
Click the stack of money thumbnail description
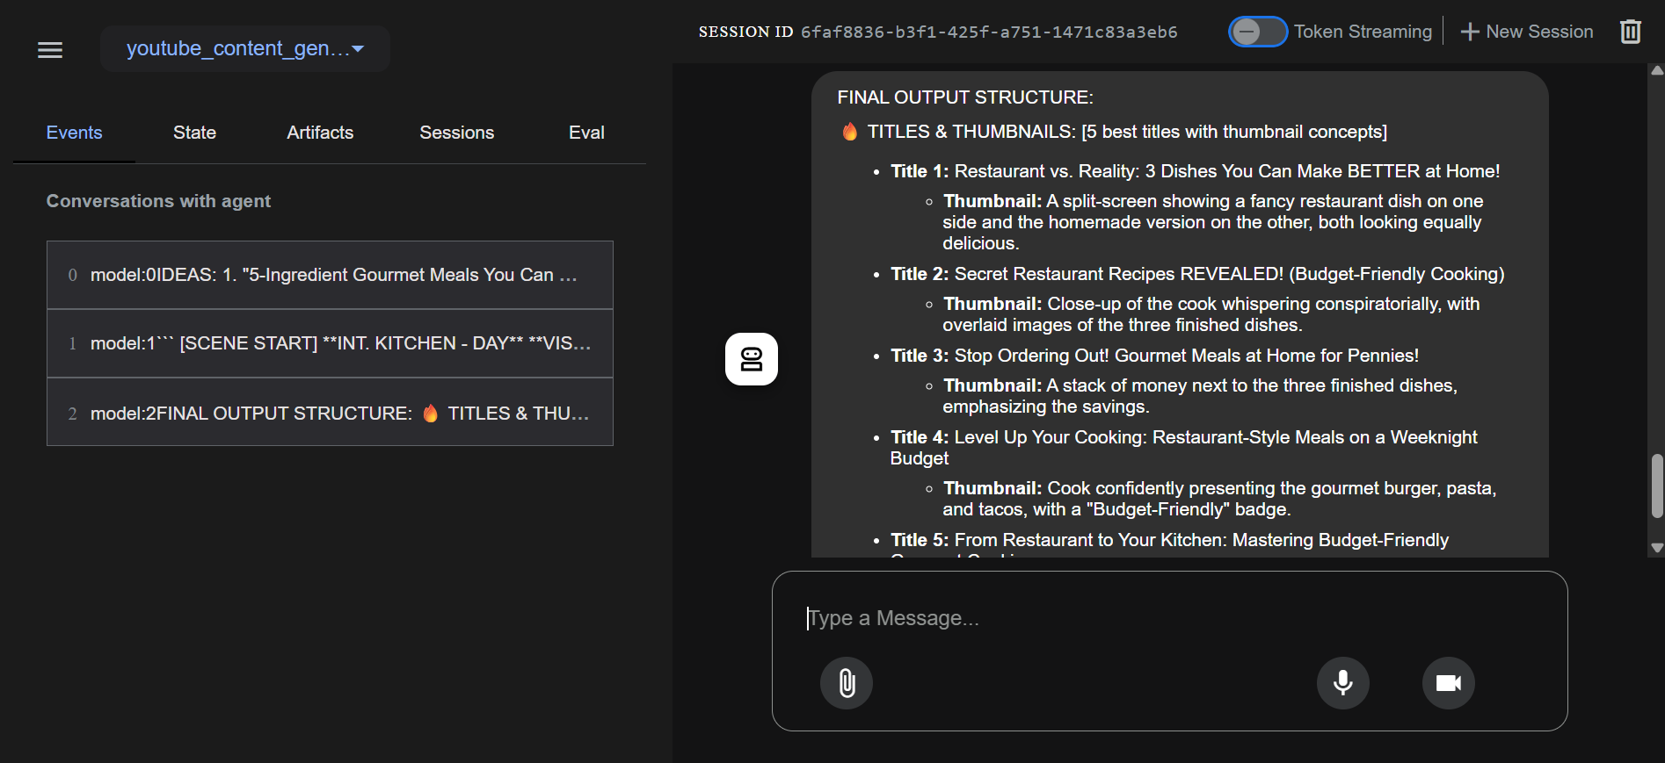(1200, 396)
